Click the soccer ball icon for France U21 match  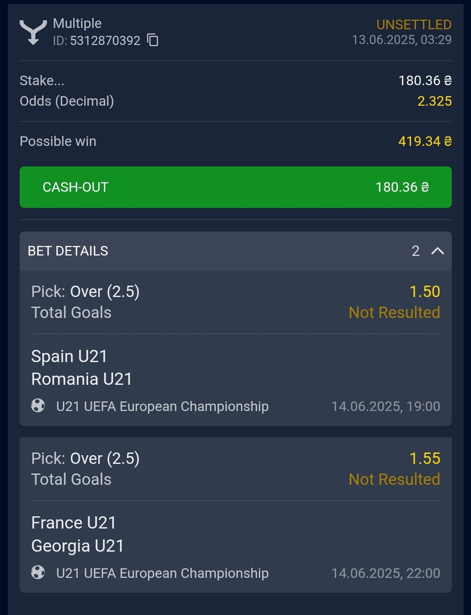click(38, 573)
